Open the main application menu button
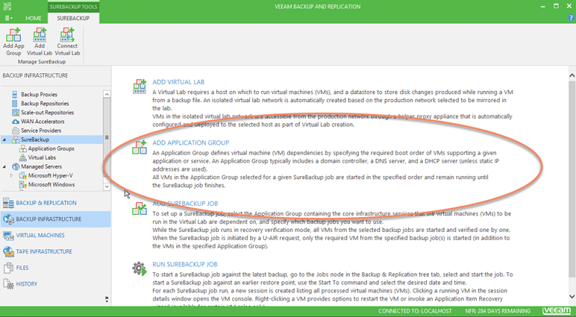Viewport: 576px width, 317px height. (8, 18)
